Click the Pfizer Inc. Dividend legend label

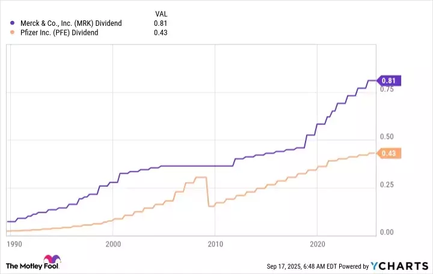61,32
